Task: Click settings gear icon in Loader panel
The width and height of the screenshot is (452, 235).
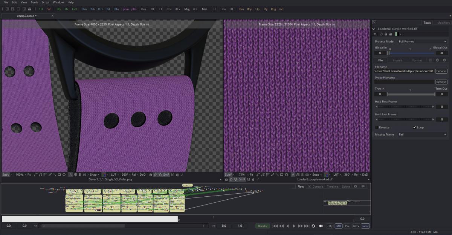Action: [x=437, y=60]
